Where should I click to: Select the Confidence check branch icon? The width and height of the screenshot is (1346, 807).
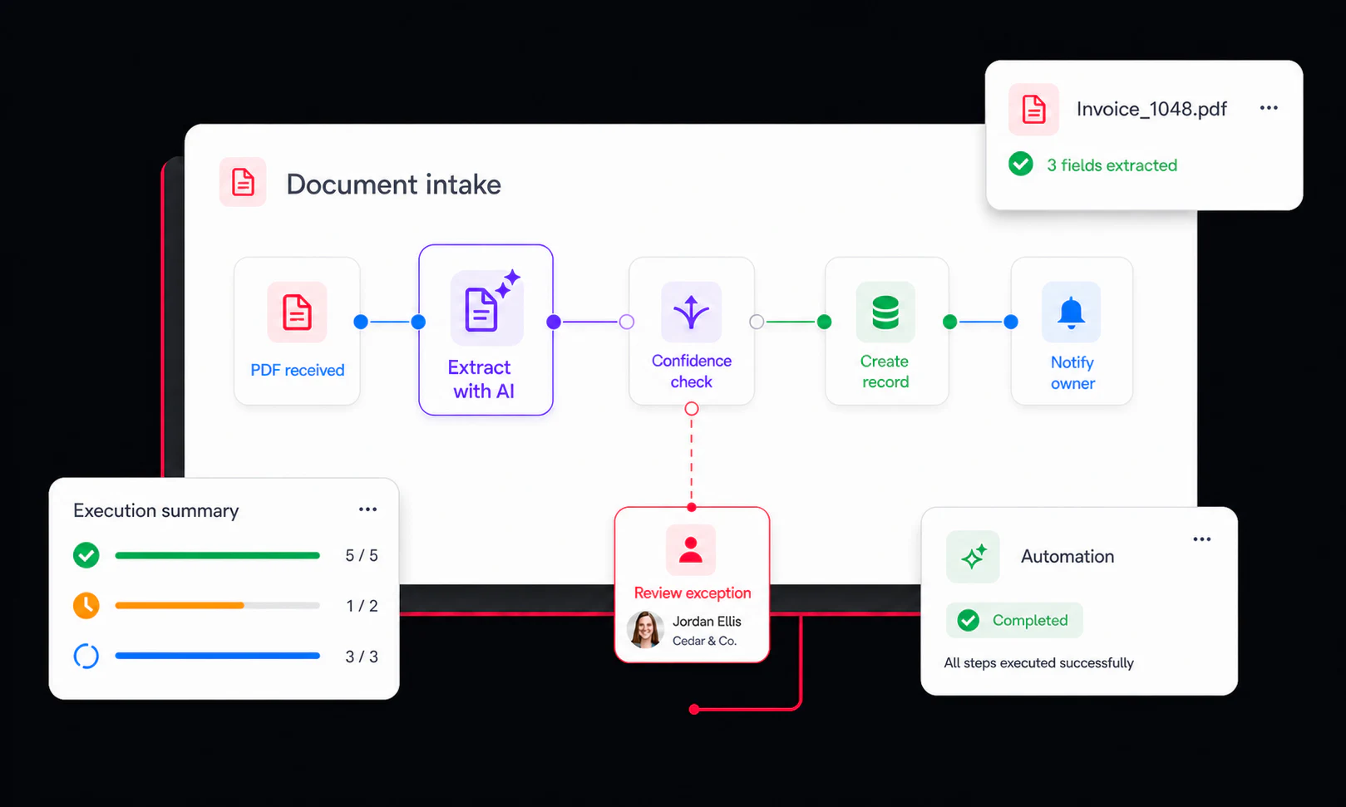pos(691,312)
